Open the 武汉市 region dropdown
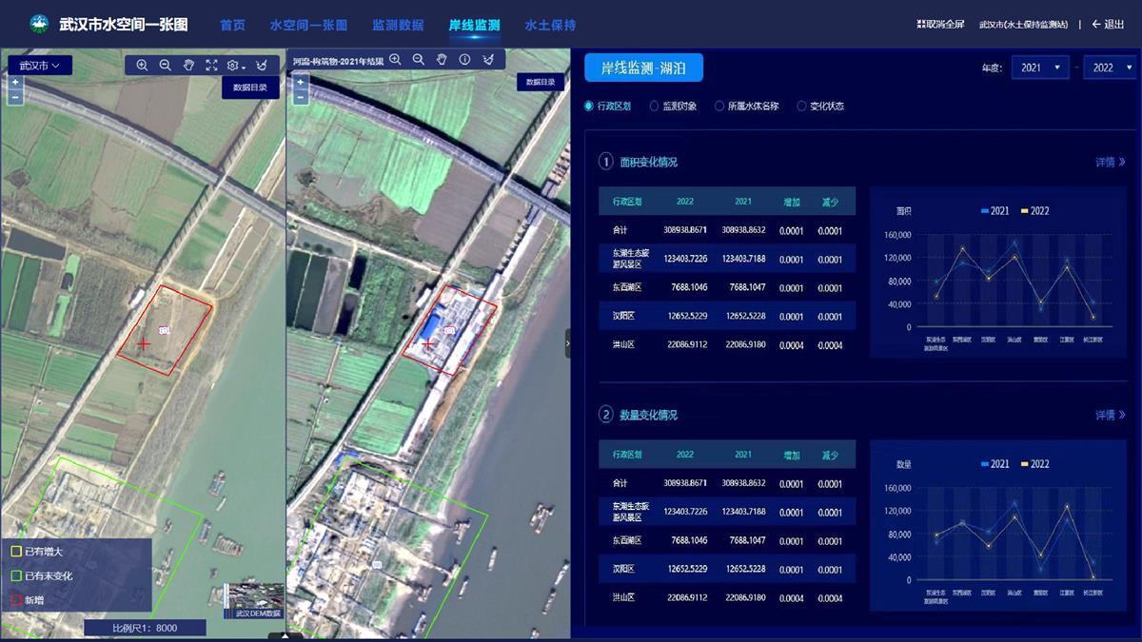Image resolution: width=1142 pixels, height=642 pixels. 39,66
